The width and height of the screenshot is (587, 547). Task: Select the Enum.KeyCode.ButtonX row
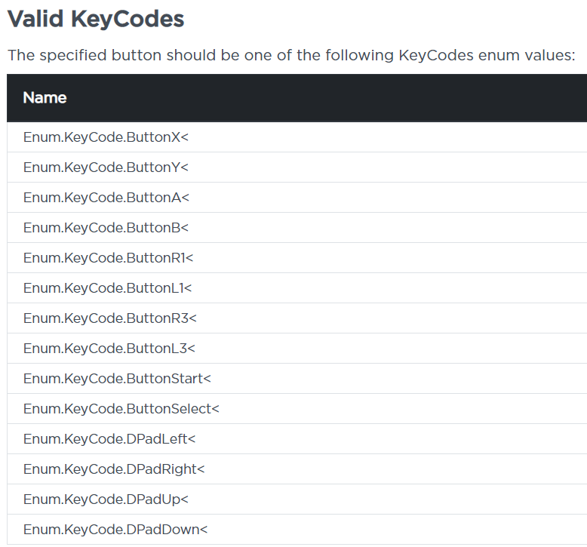click(106, 137)
